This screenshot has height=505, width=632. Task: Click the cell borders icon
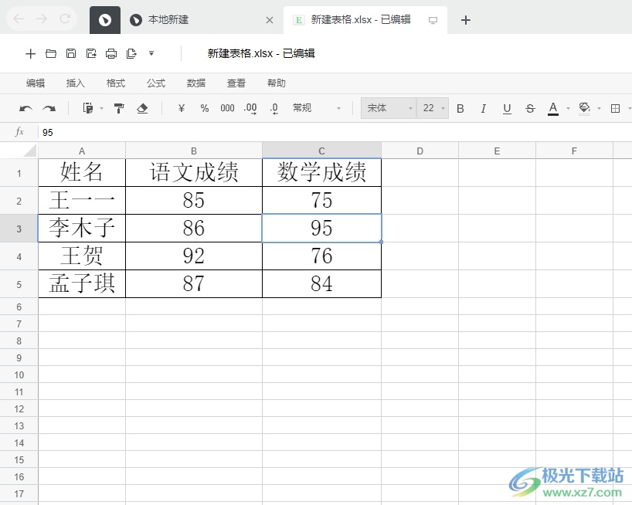pyautogui.click(x=615, y=108)
